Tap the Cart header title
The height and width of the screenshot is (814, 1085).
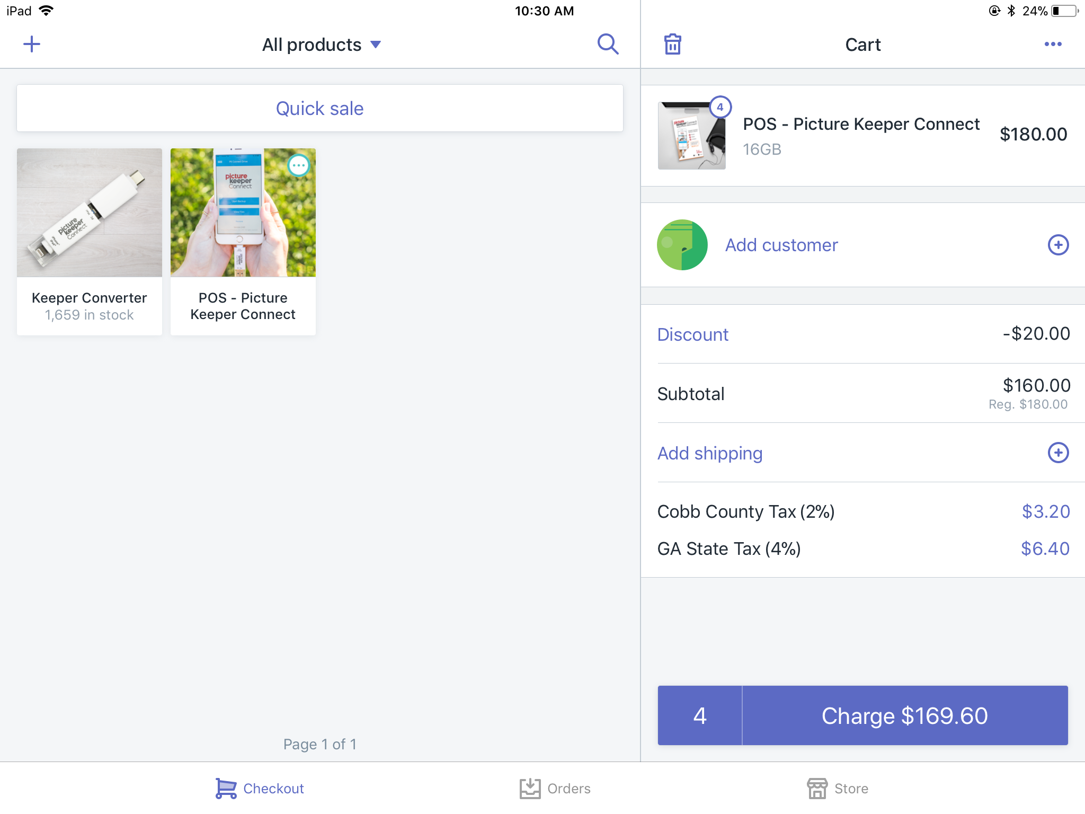(863, 45)
